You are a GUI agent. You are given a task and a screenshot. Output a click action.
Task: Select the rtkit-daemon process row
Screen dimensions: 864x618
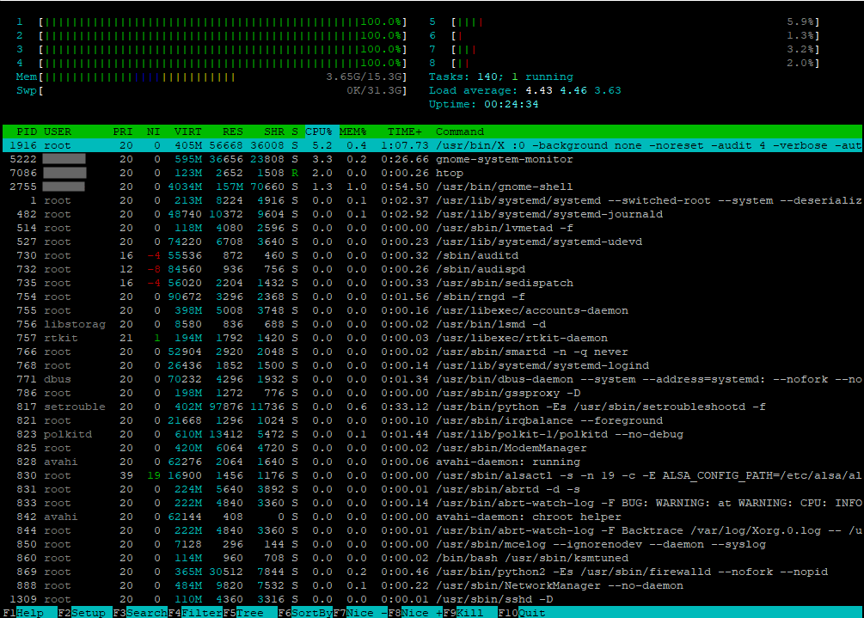click(x=432, y=338)
